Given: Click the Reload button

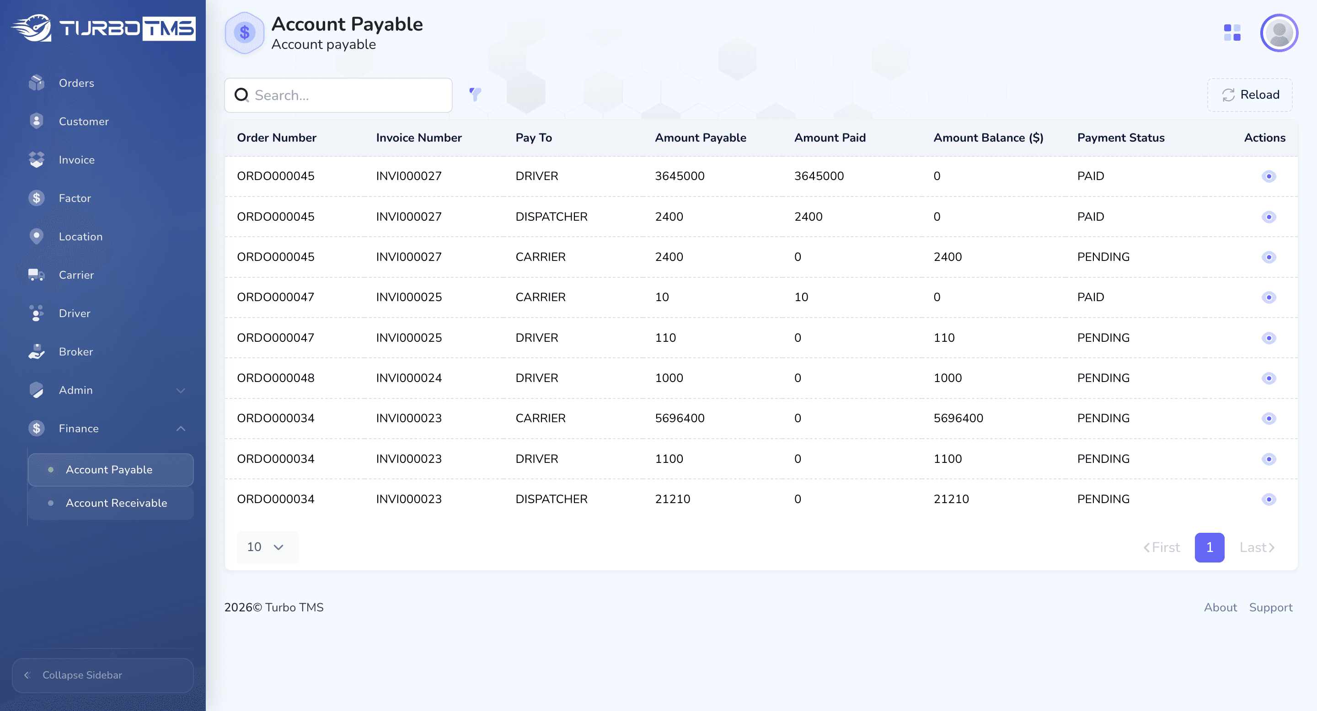Looking at the screenshot, I should tap(1250, 95).
